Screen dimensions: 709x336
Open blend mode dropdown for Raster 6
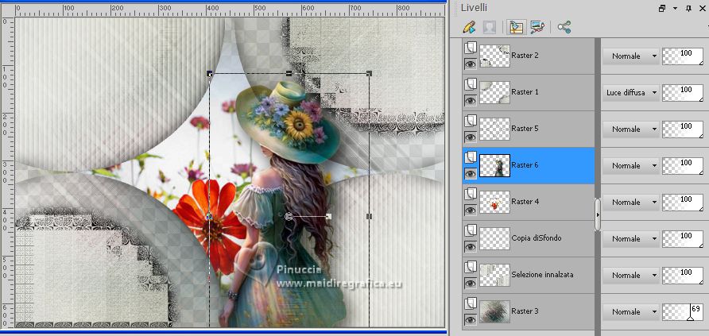pyautogui.click(x=630, y=166)
